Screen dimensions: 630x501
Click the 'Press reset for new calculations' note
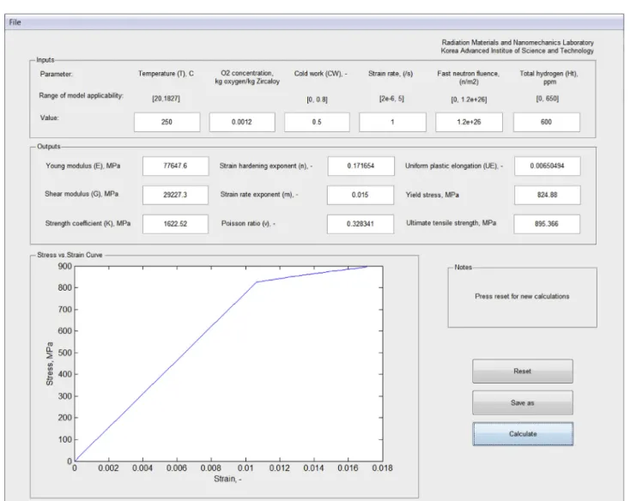click(522, 296)
